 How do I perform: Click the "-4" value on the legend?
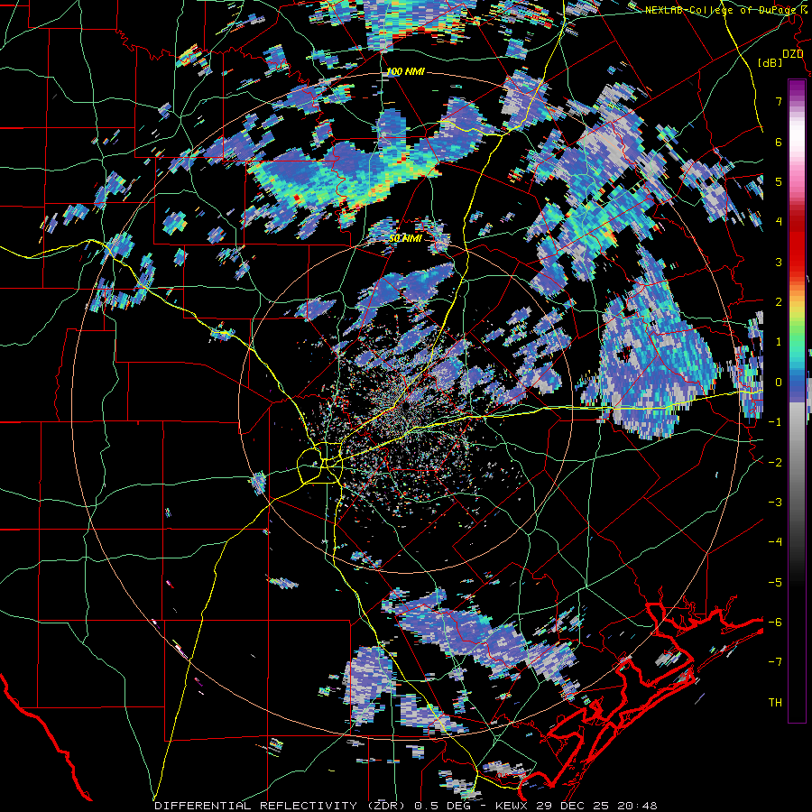[x=775, y=542]
